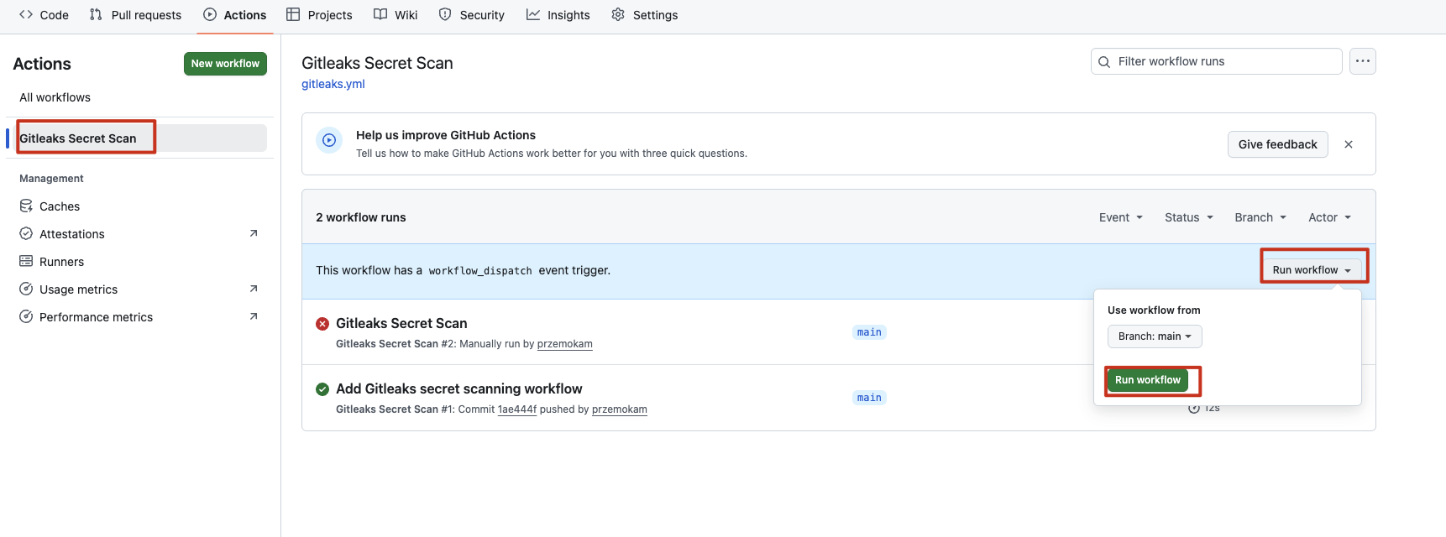Click the New workflow button
1446x537 pixels.
[x=225, y=64]
